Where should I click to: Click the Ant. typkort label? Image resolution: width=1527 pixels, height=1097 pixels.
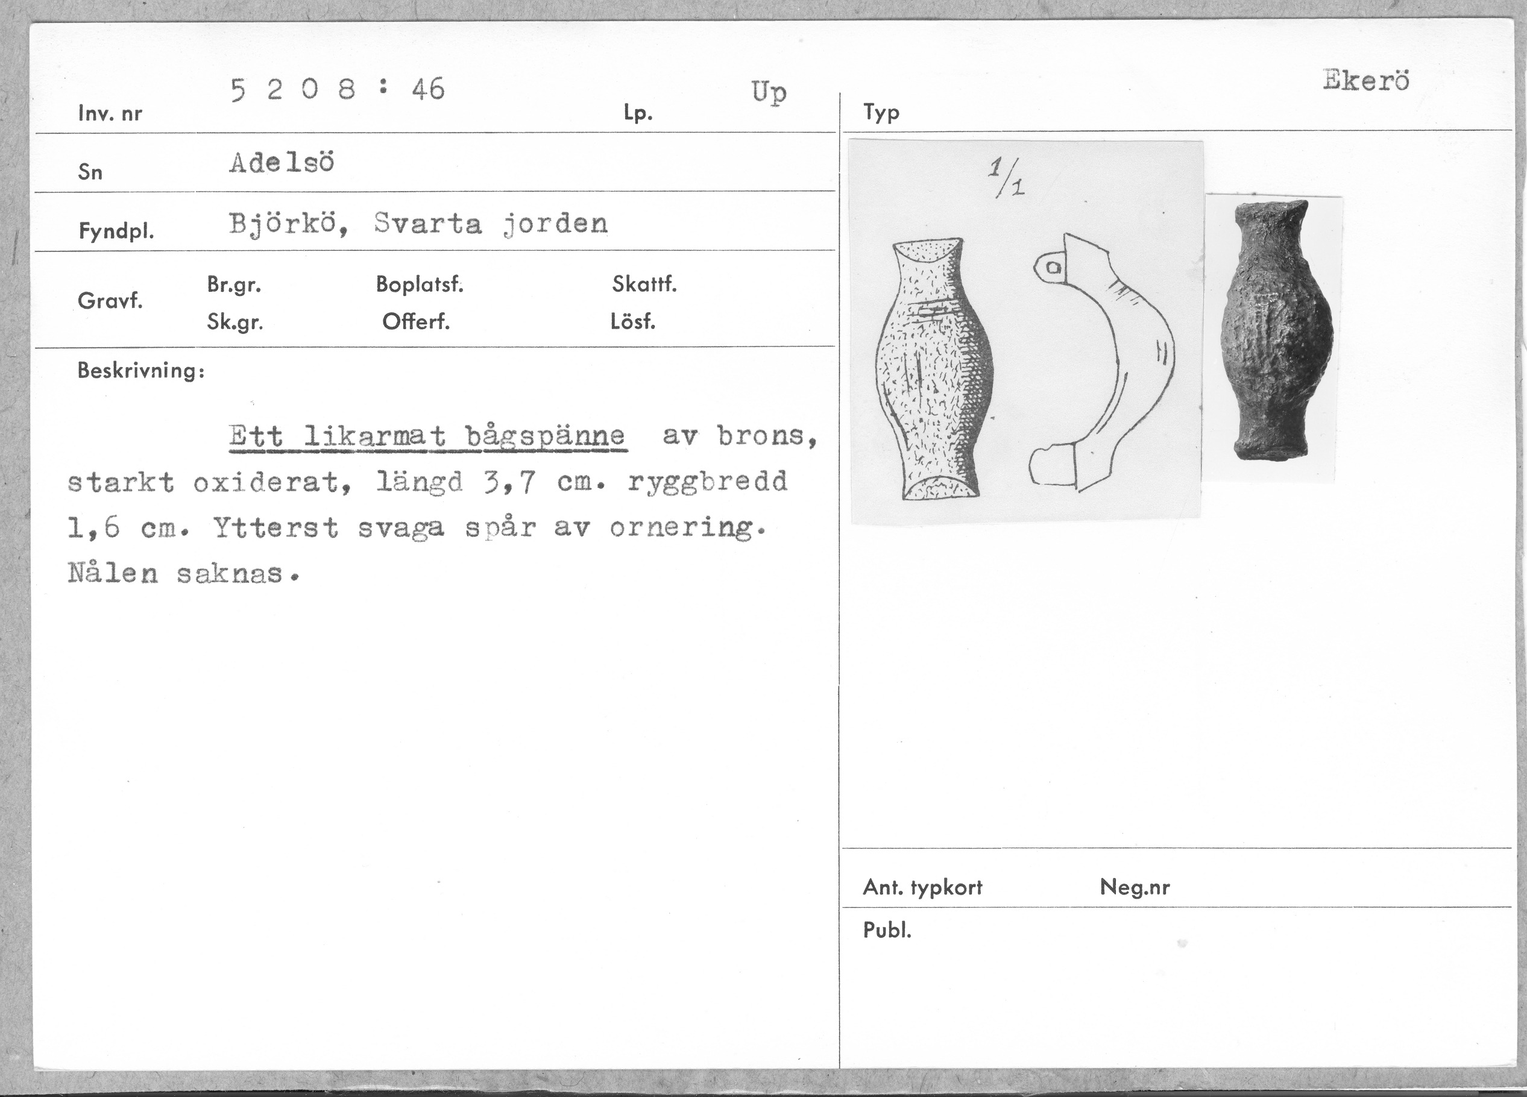click(922, 888)
